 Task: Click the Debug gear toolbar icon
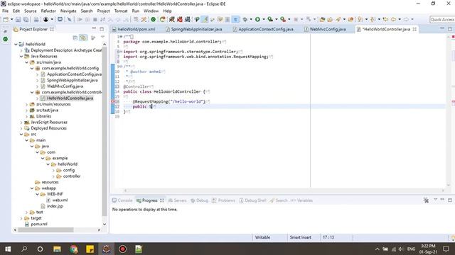(x=245, y=19)
